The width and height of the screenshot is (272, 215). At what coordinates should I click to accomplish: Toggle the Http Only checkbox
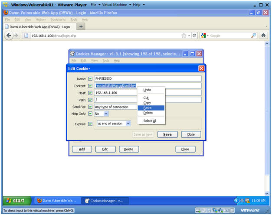(90, 114)
